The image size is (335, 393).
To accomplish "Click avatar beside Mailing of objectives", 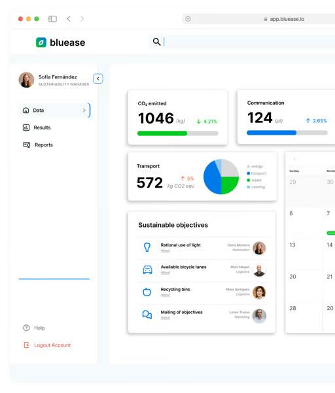I will [259, 316].
